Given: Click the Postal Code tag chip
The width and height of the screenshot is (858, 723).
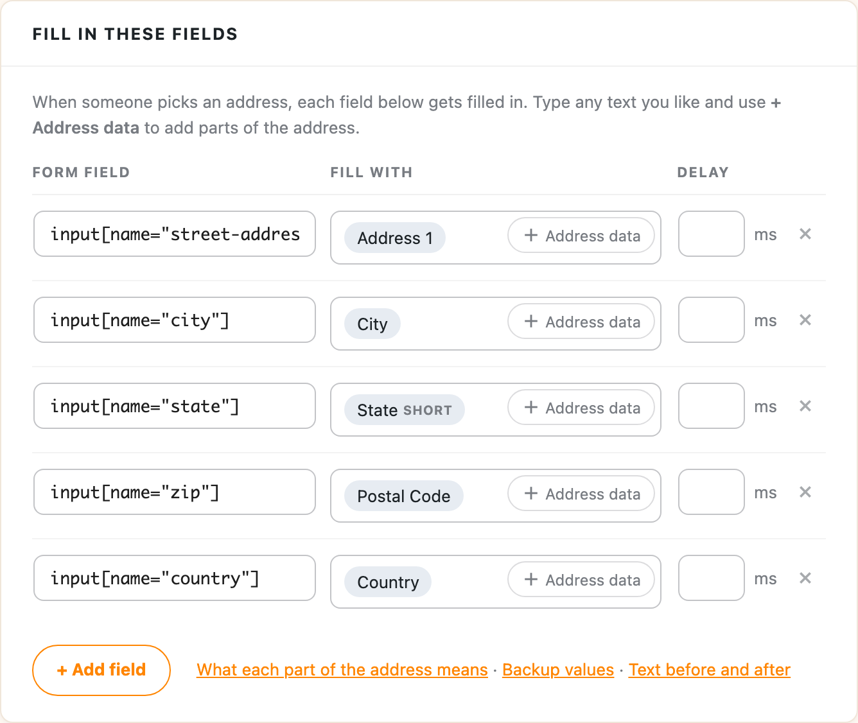Looking at the screenshot, I should pyautogui.click(x=404, y=496).
